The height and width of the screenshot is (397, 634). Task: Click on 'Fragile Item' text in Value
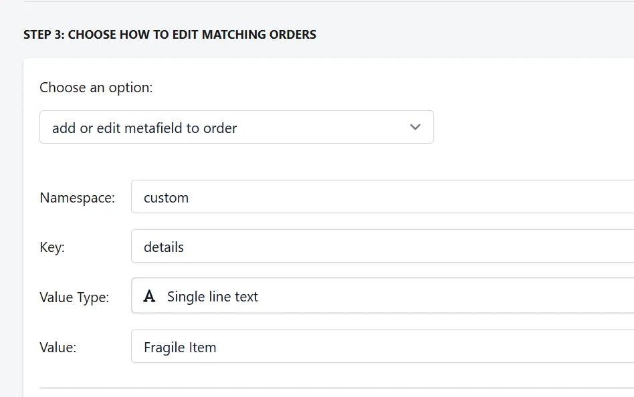(x=180, y=348)
